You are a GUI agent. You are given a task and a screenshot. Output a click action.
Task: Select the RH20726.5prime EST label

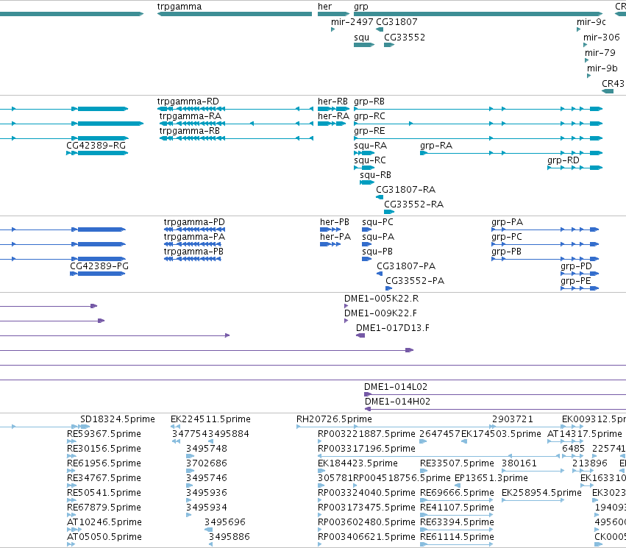334,419
